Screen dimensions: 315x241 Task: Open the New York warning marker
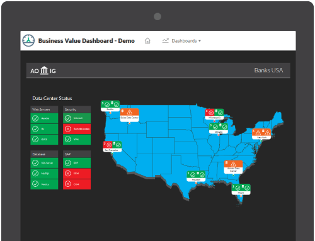coord(261,133)
